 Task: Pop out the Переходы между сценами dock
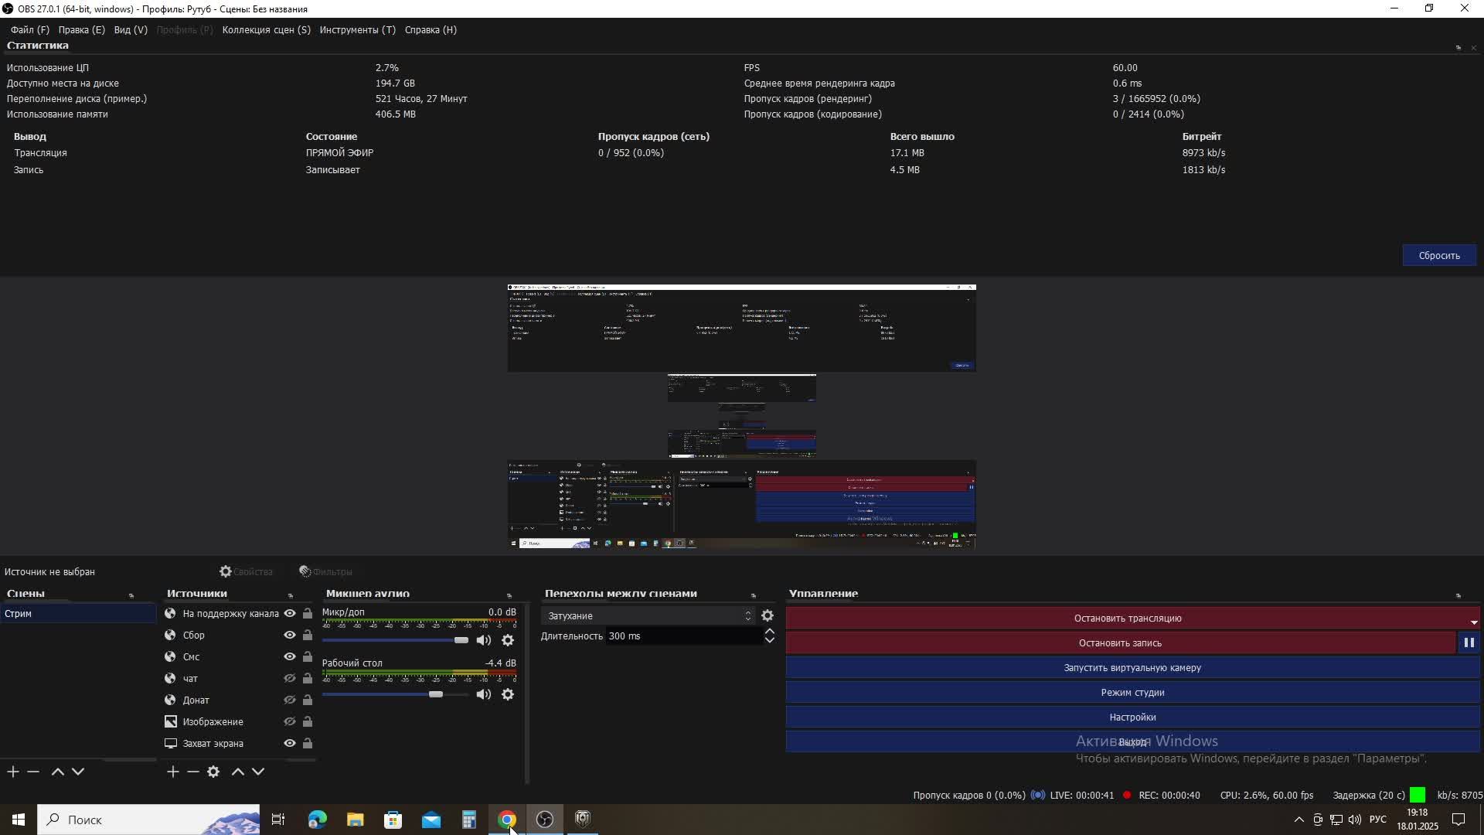[754, 596]
